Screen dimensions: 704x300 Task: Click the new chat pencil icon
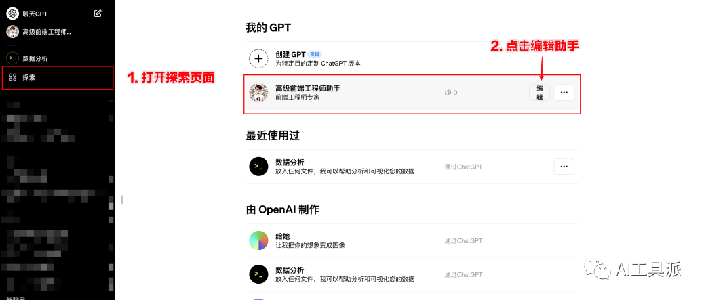[x=98, y=14]
